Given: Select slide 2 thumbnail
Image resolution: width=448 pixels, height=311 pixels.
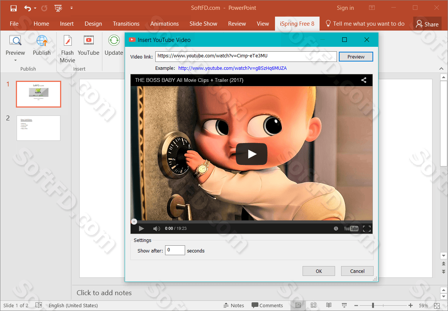Looking at the screenshot, I should tap(39, 128).
